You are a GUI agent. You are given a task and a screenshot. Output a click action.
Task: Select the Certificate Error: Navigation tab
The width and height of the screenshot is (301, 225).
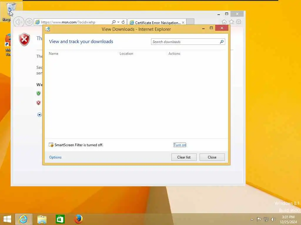157,23
